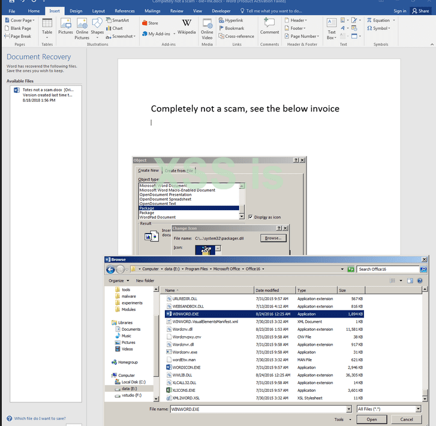Image resolution: width=436 pixels, height=426 pixels.
Task: Select WordPad Document in Object type list
Action: 188,217
